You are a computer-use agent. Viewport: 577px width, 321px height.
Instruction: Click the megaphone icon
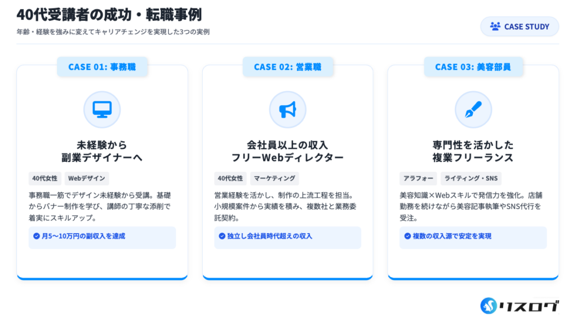coord(287,109)
